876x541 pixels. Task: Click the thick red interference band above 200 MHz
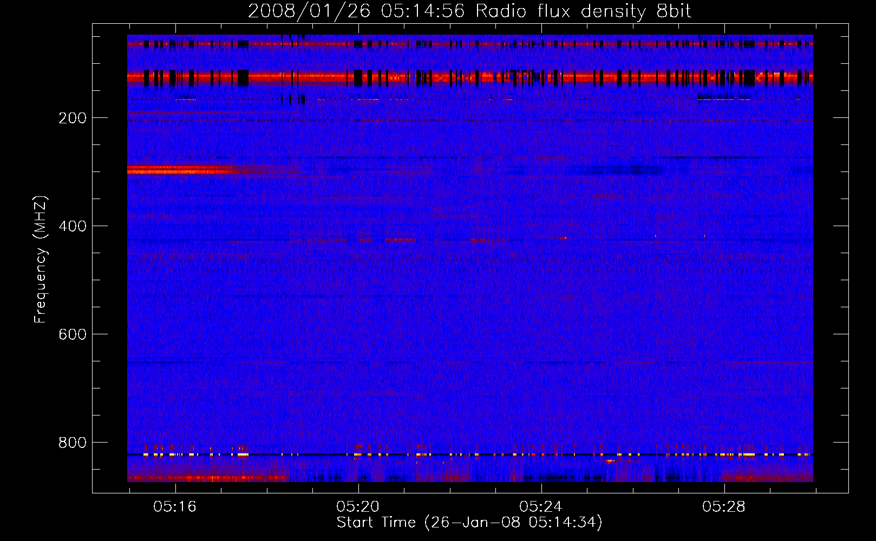(x=470, y=78)
